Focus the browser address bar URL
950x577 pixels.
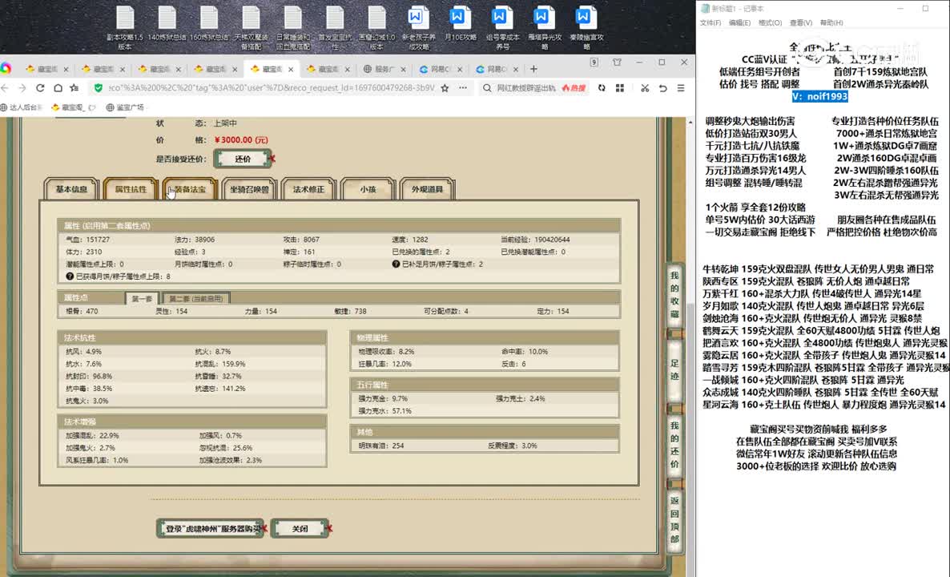tap(271, 88)
